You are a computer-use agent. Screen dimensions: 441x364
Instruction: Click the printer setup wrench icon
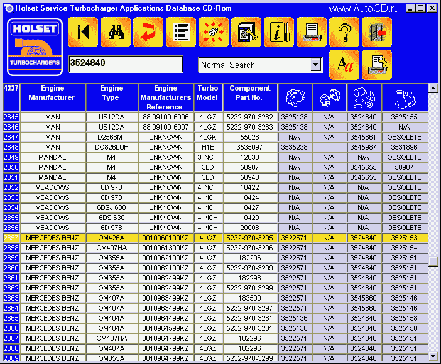point(376,65)
